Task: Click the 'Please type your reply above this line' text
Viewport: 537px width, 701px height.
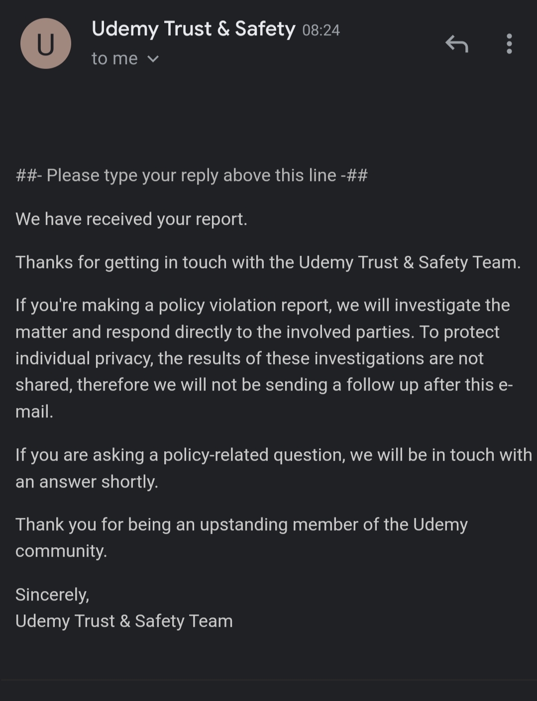Action: tap(192, 176)
